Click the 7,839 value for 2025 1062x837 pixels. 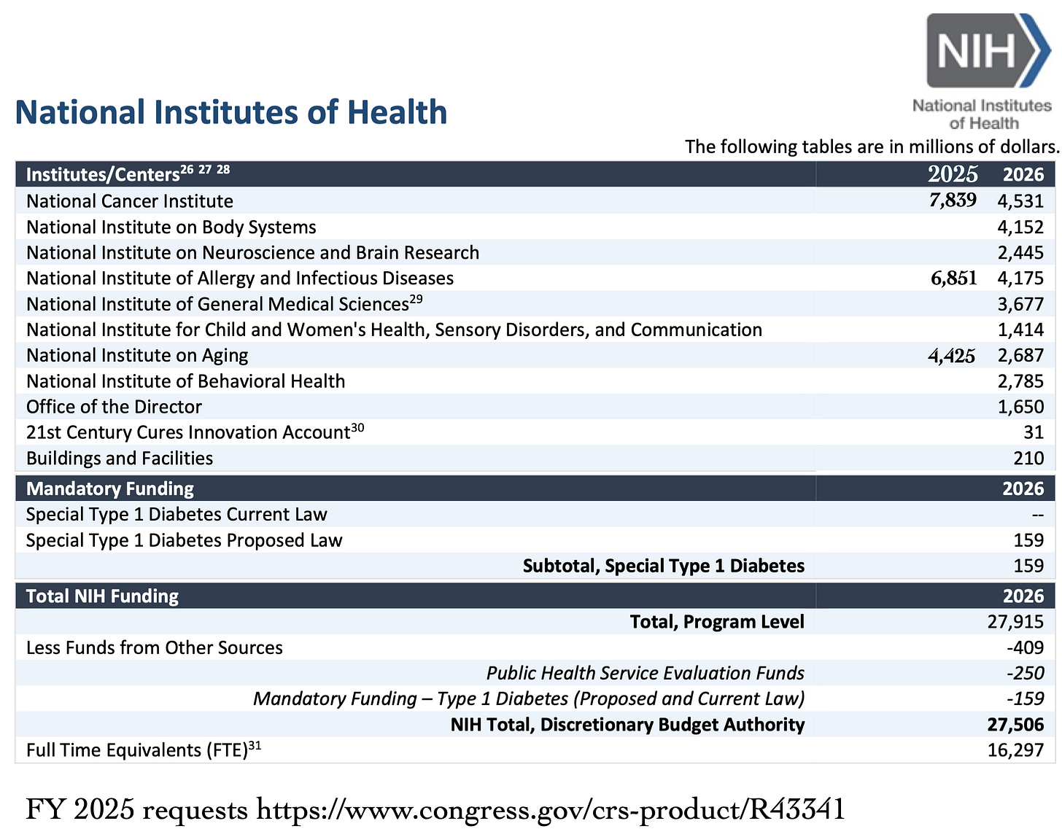pos(953,201)
